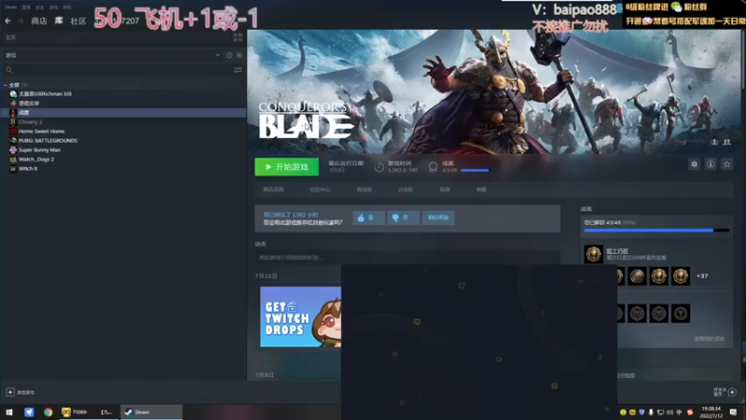The height and width of the screenshot is (420, 746).
Task: Click the volume tray icon
Action: coord(670,413)
